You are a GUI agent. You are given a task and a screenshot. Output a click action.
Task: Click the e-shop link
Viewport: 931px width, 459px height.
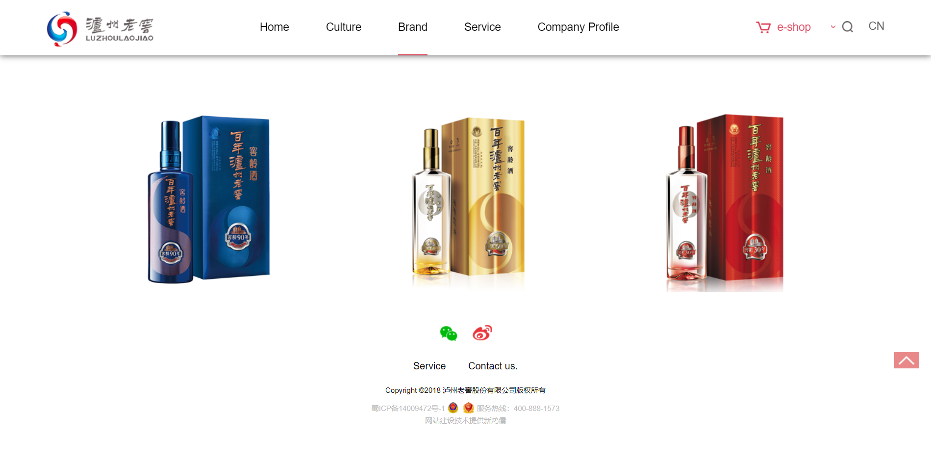click(794, 27)
